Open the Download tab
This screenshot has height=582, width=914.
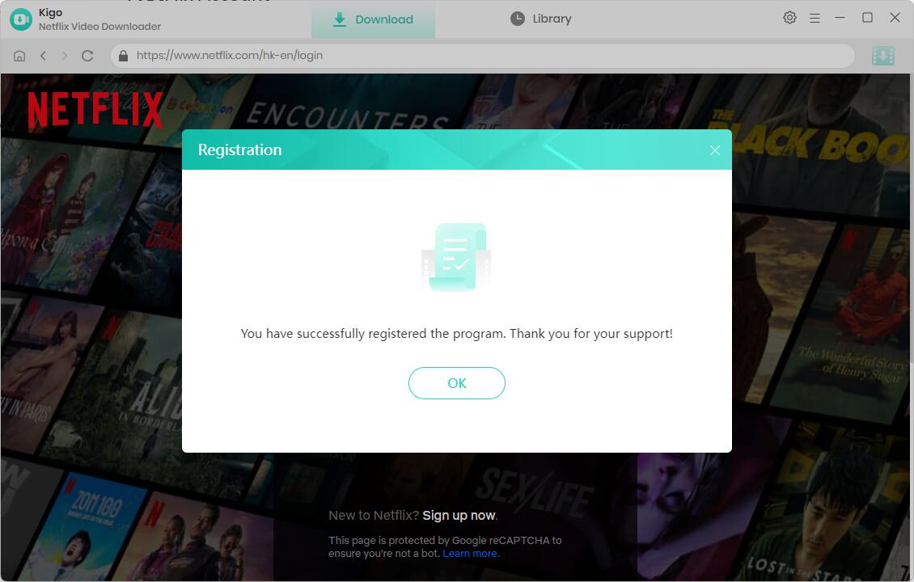point(373,19)
